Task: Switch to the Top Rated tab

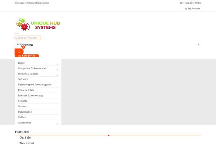Action: coord(27,143)
